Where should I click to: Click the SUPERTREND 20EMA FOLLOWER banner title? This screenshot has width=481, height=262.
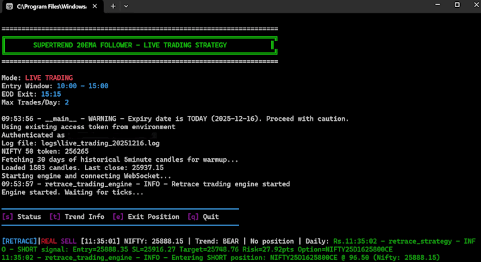[x=130, y=45]
